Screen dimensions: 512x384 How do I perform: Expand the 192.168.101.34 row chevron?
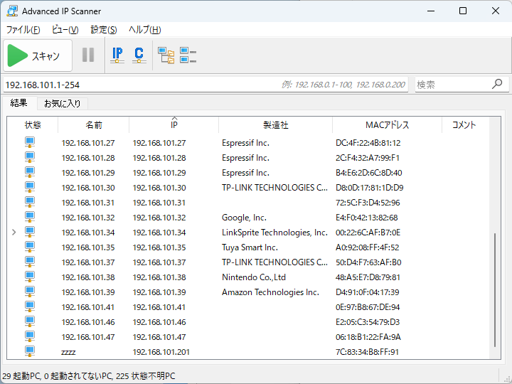[x=14, y=232]
